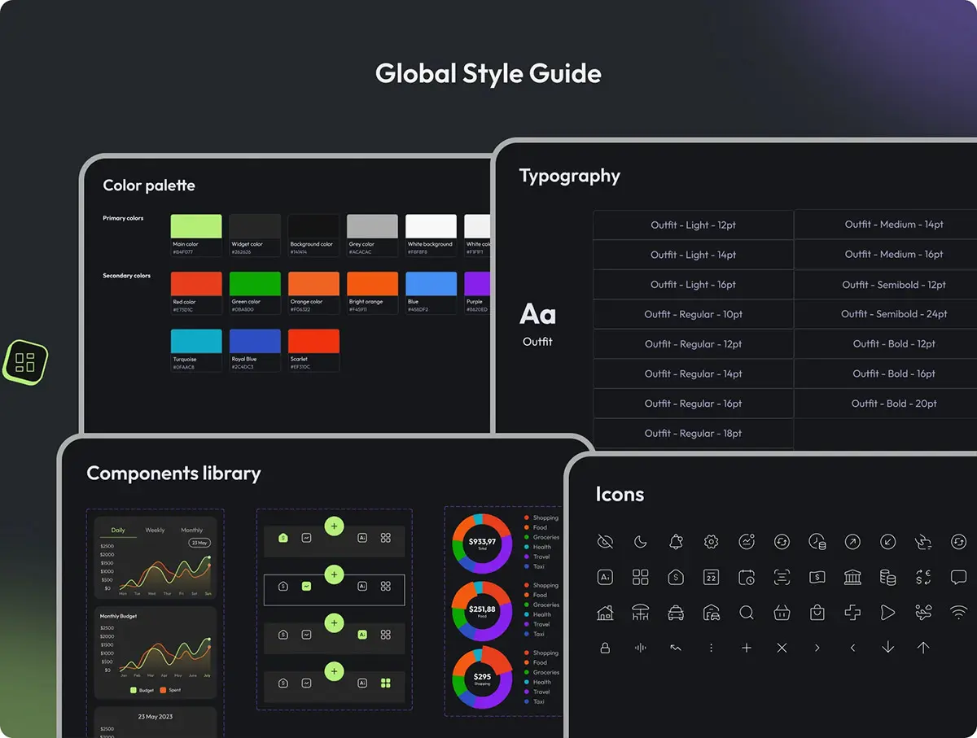Select the bank building icon
The height and width of the screenshot is (738, 977).
(x=852, y=577)
